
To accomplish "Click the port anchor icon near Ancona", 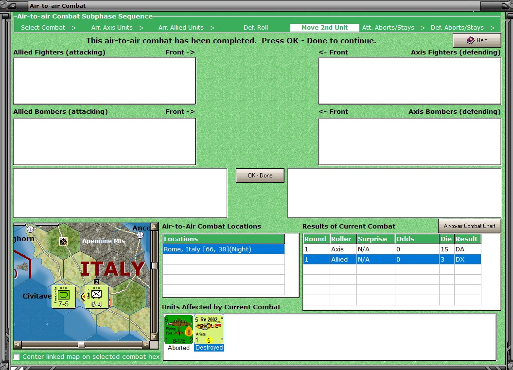I will point(140,235).
